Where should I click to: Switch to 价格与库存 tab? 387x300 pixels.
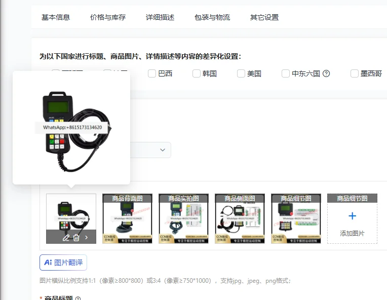(108, 17)
